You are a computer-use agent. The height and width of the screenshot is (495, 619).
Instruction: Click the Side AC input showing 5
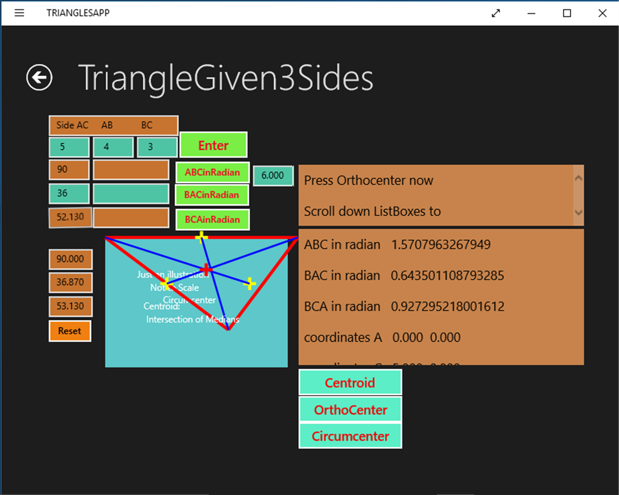pyautogui.click(x=69, y=146)
